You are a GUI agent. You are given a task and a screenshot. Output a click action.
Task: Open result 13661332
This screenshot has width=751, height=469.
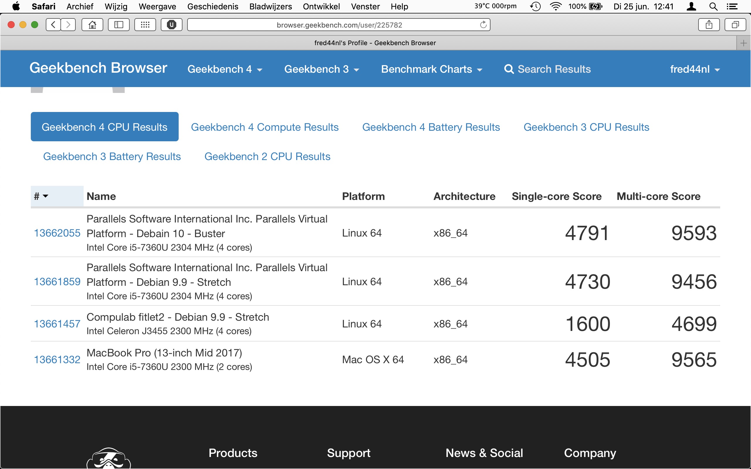point(57,359)
